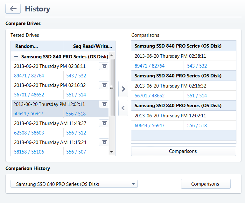Viewport: 245px width, 203px height.
Task: Click 56701 / 48652 in Comparisons list
Action: pyautogui.click(x=150, y=96)
